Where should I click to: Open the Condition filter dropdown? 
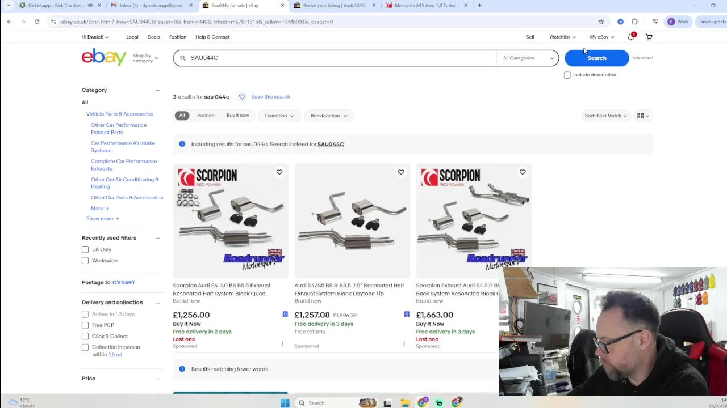point(279,116)
